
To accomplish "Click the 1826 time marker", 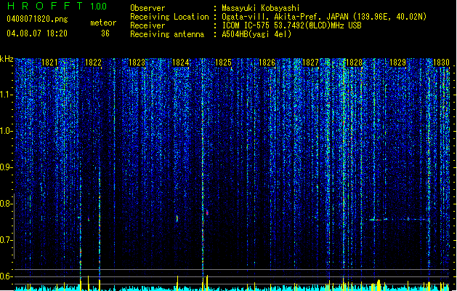I will [x=267, y=63].
